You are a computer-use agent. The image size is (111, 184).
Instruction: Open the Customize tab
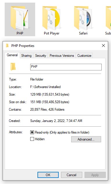(x=84, y=56)
